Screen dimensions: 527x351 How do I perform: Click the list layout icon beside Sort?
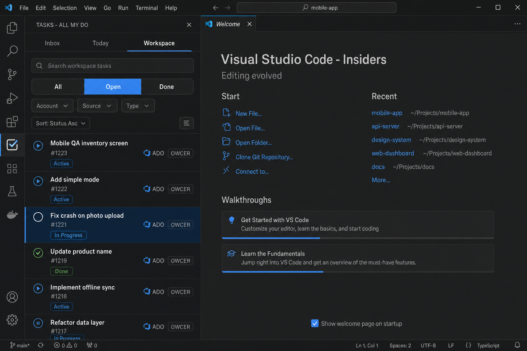click(x=187, y=123)
